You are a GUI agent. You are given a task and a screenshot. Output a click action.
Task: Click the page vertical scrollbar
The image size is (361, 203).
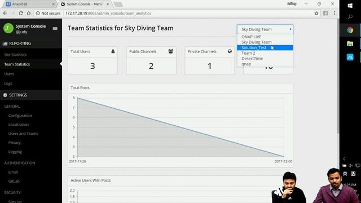tap(338, 76)
